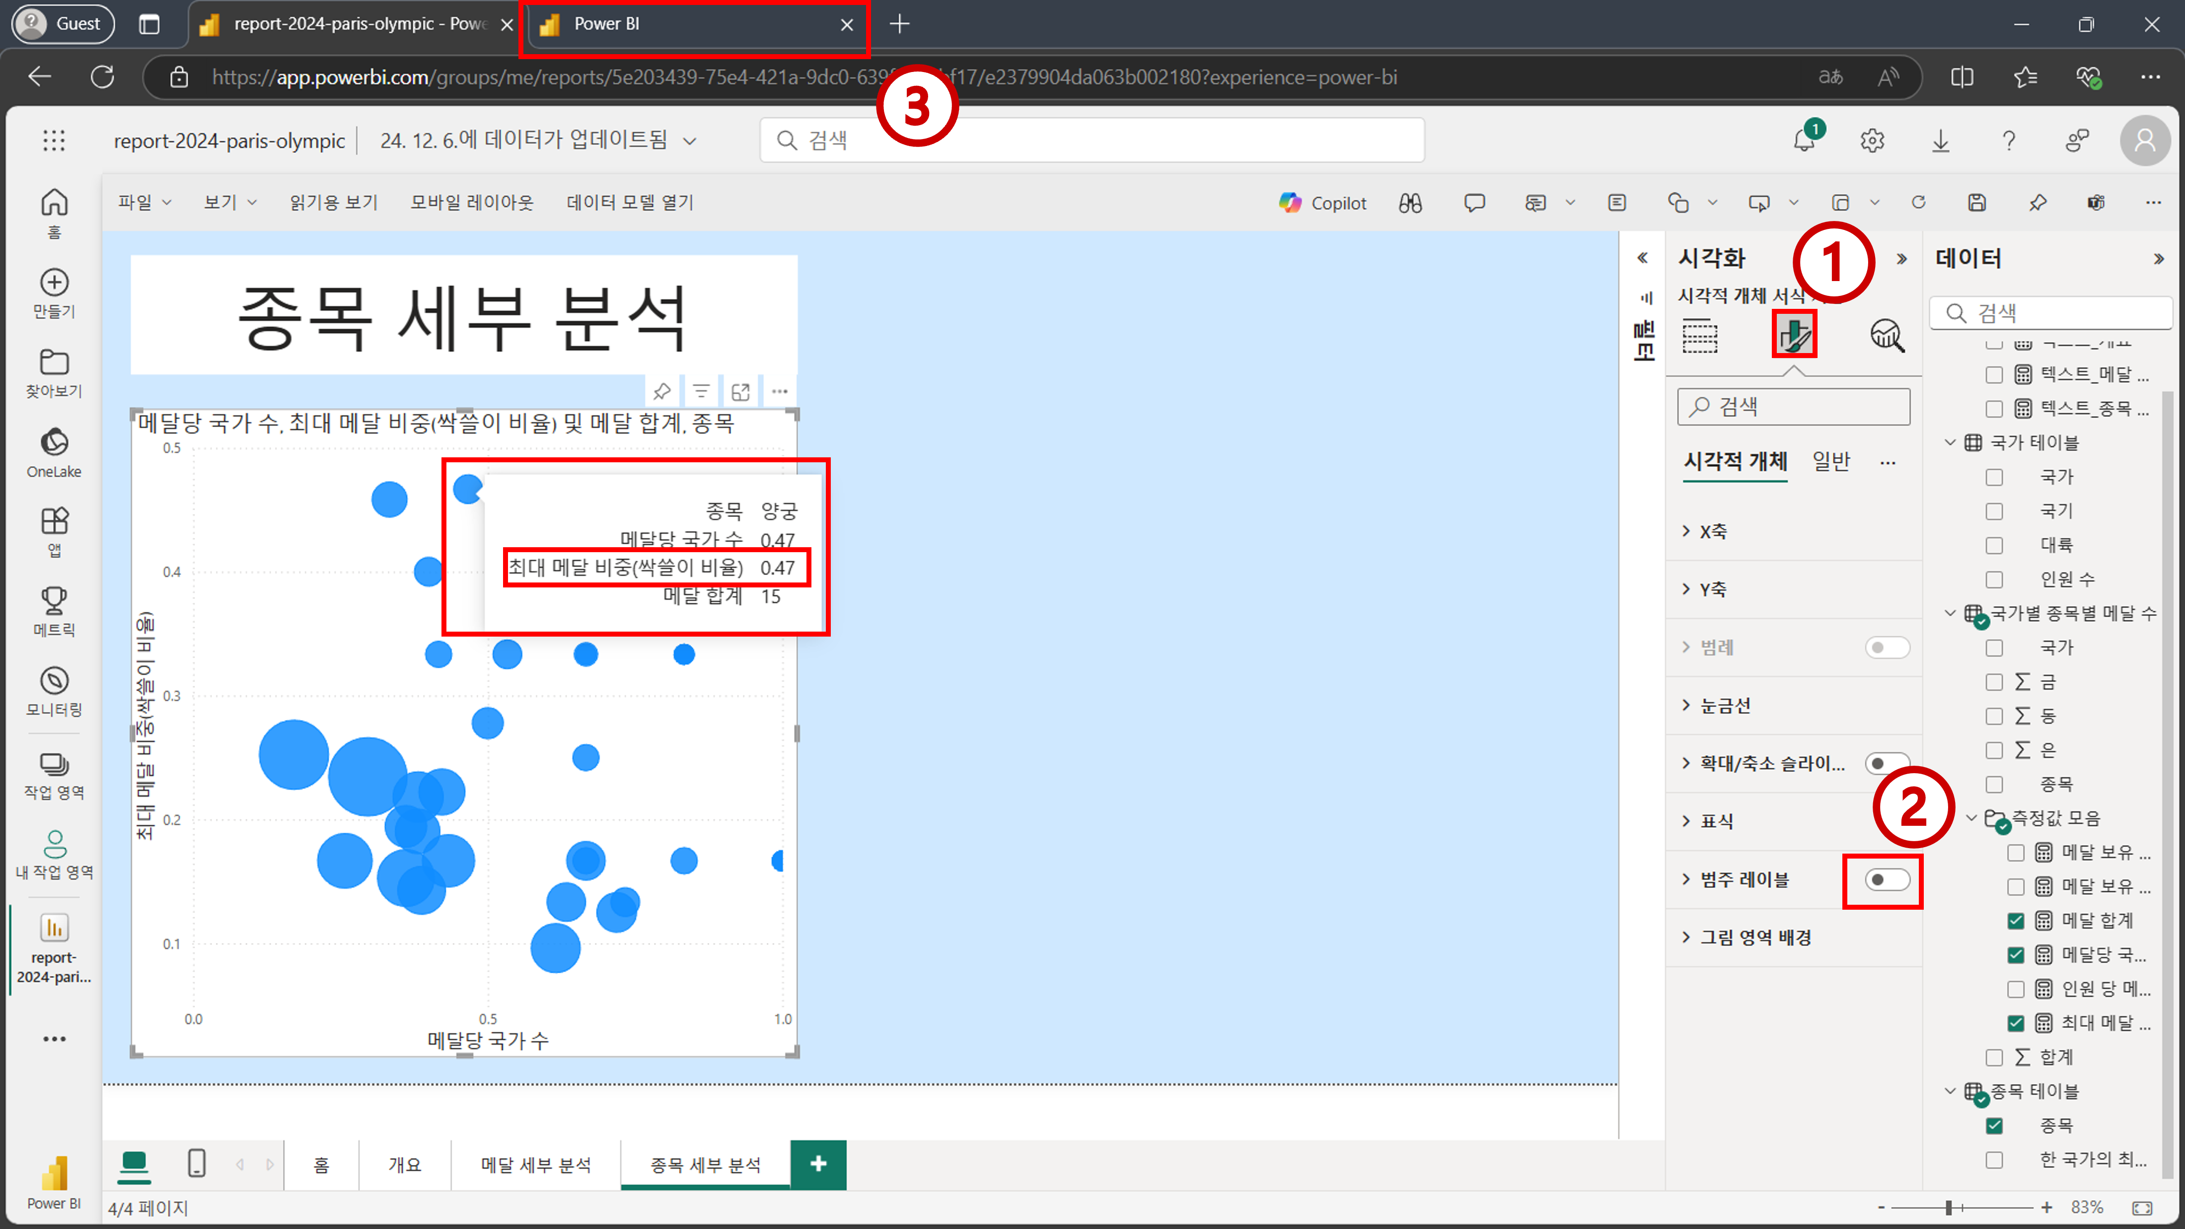
Task: Click the top 검색 search field
Action: coord(1092,140)
